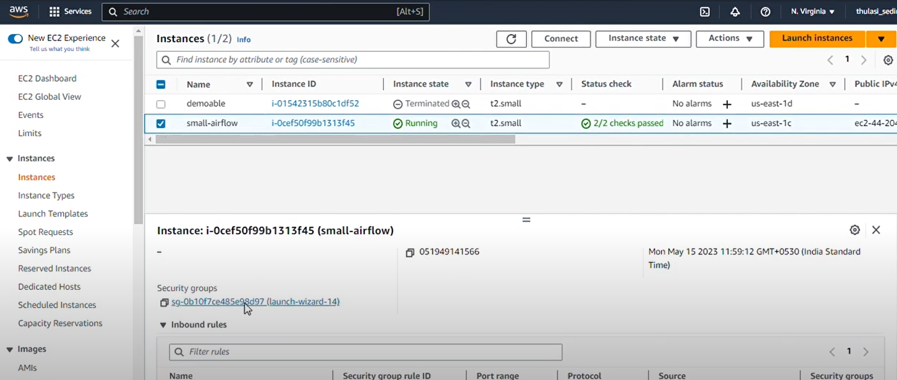Copy the security group ID
The height and width of the screenshot is (380, 897).
[164, 302]
